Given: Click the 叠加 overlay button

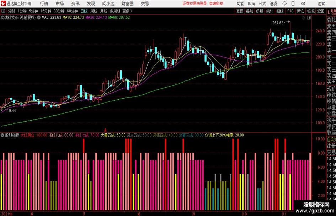Looking at the screenshot, I should point(250,11).
